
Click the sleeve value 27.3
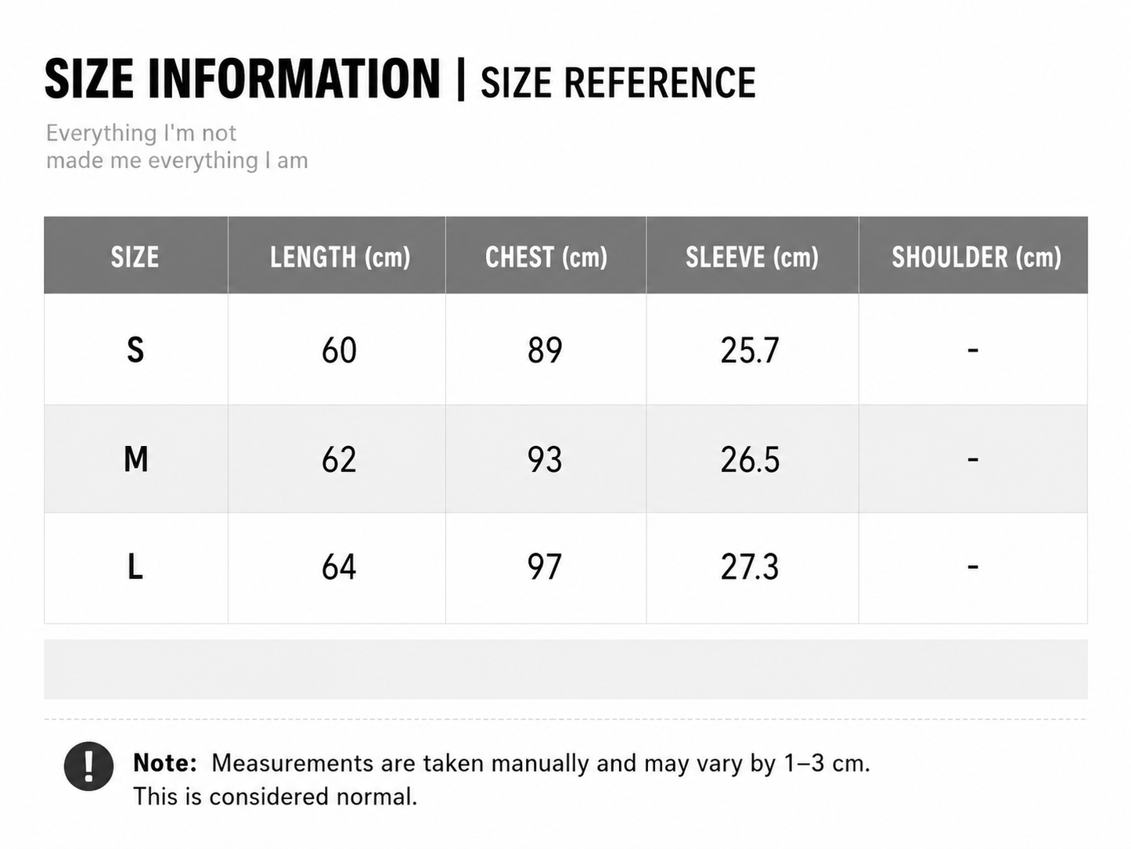click(750, 567)
